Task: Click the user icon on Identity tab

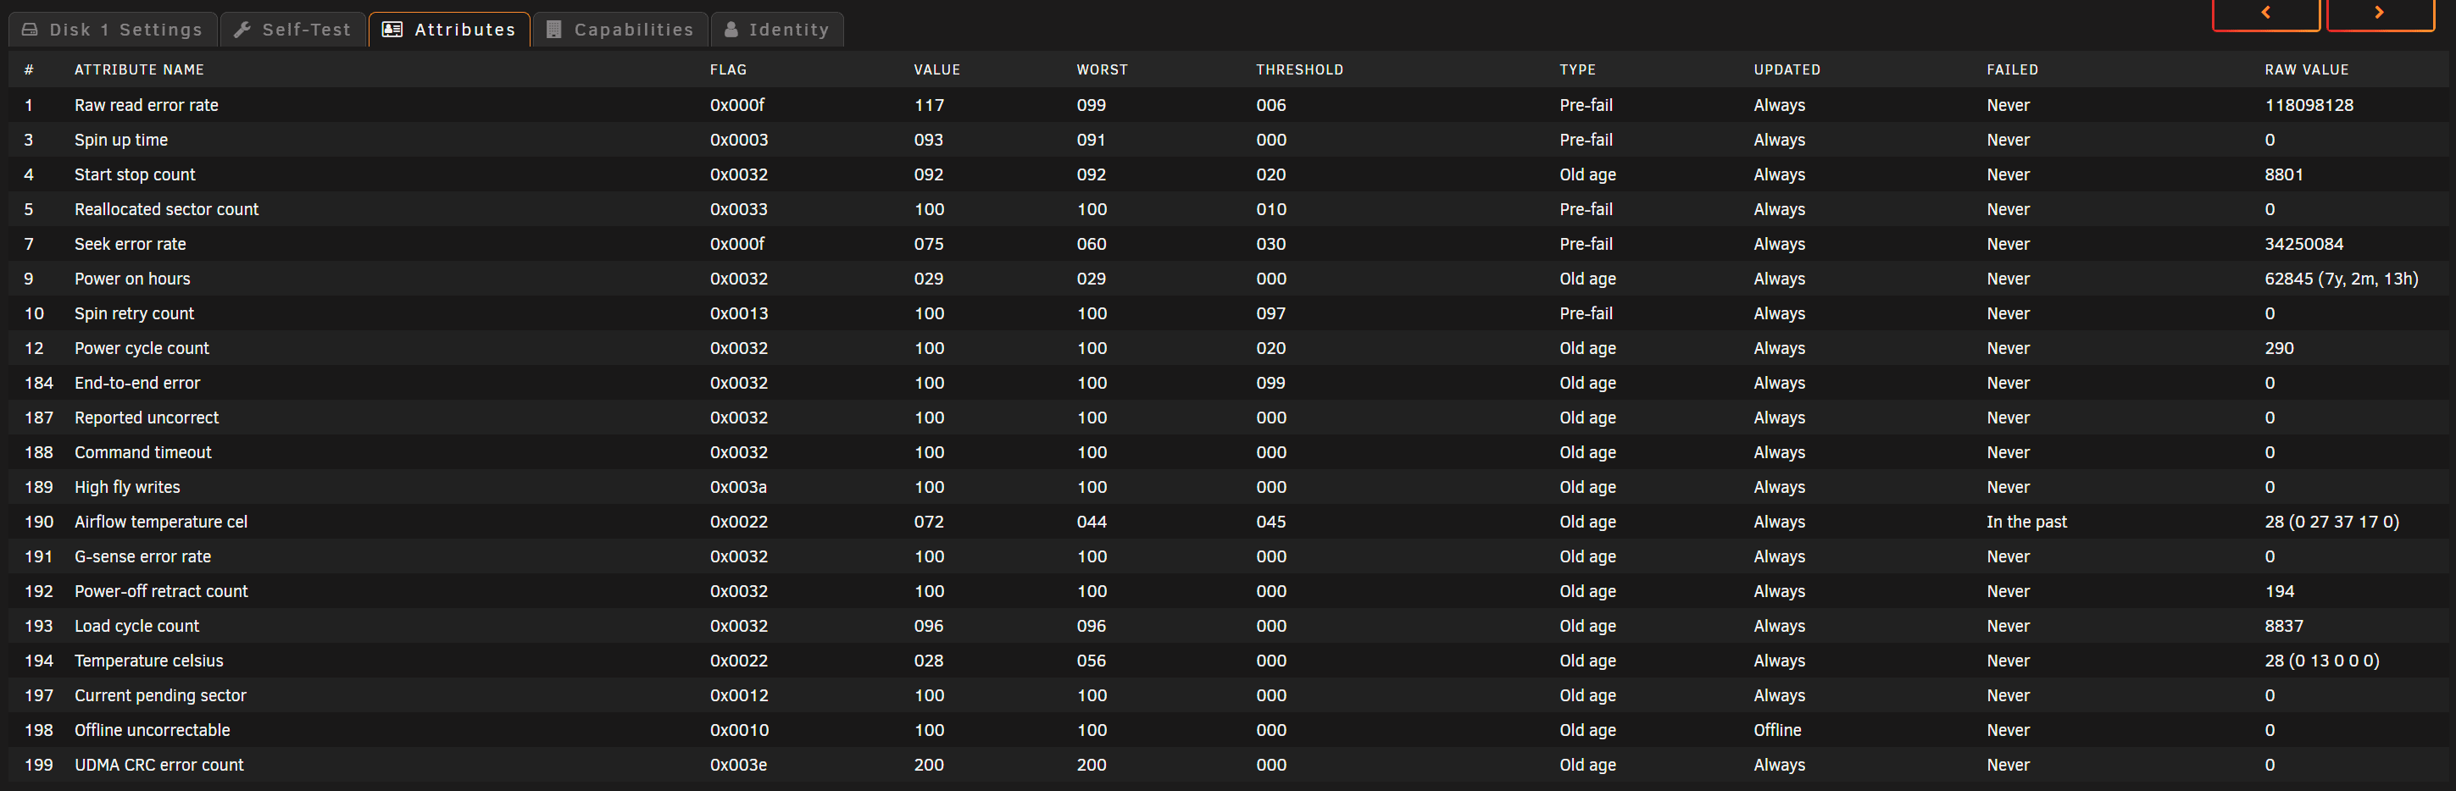Action: [x=731, y=30]
